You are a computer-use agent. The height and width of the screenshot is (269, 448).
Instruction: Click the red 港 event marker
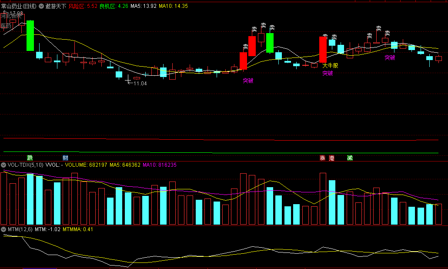tap(331, 158)
